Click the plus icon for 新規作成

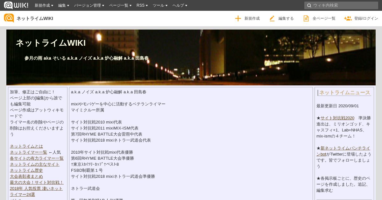(238, 18)
